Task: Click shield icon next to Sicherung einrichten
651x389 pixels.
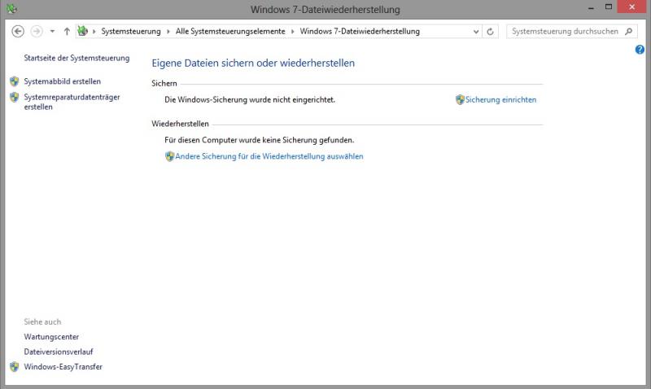Action: pyautogui.click(x=460, y=99)
